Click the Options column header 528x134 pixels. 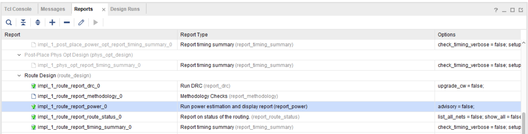coord(446,35)
